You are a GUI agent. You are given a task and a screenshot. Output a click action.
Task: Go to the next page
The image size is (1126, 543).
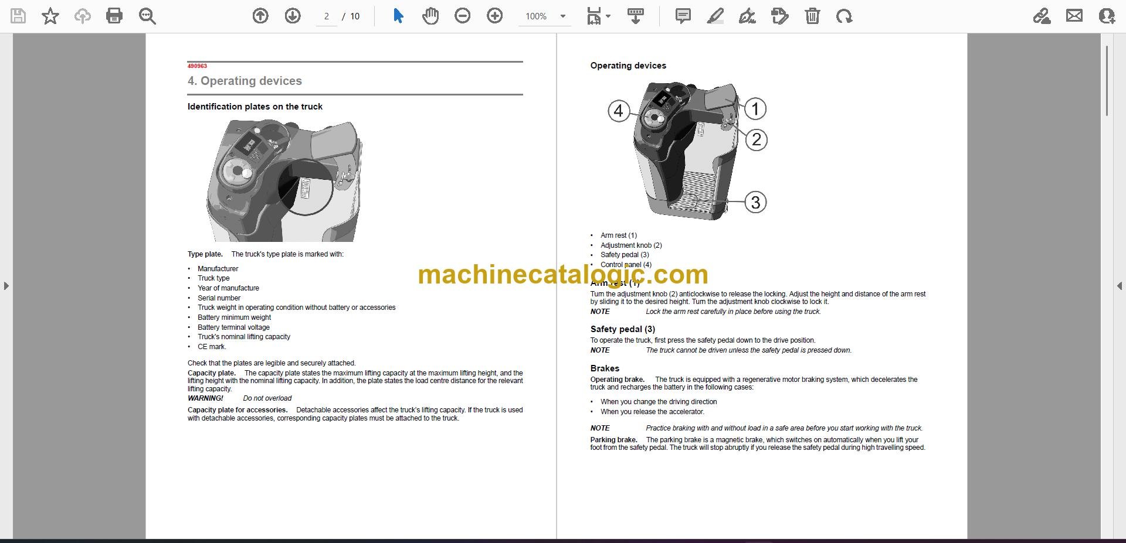[x=293, y=16]
